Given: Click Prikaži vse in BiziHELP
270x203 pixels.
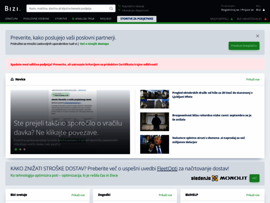Looking at the screenshot, I should (x=253, y=195).
